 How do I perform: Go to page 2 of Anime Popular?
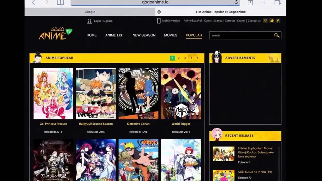tap(179, 58)
